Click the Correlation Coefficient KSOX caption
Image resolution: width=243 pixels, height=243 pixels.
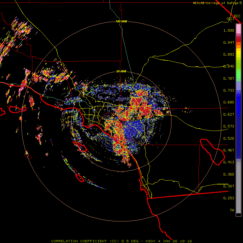click(122, 241)
